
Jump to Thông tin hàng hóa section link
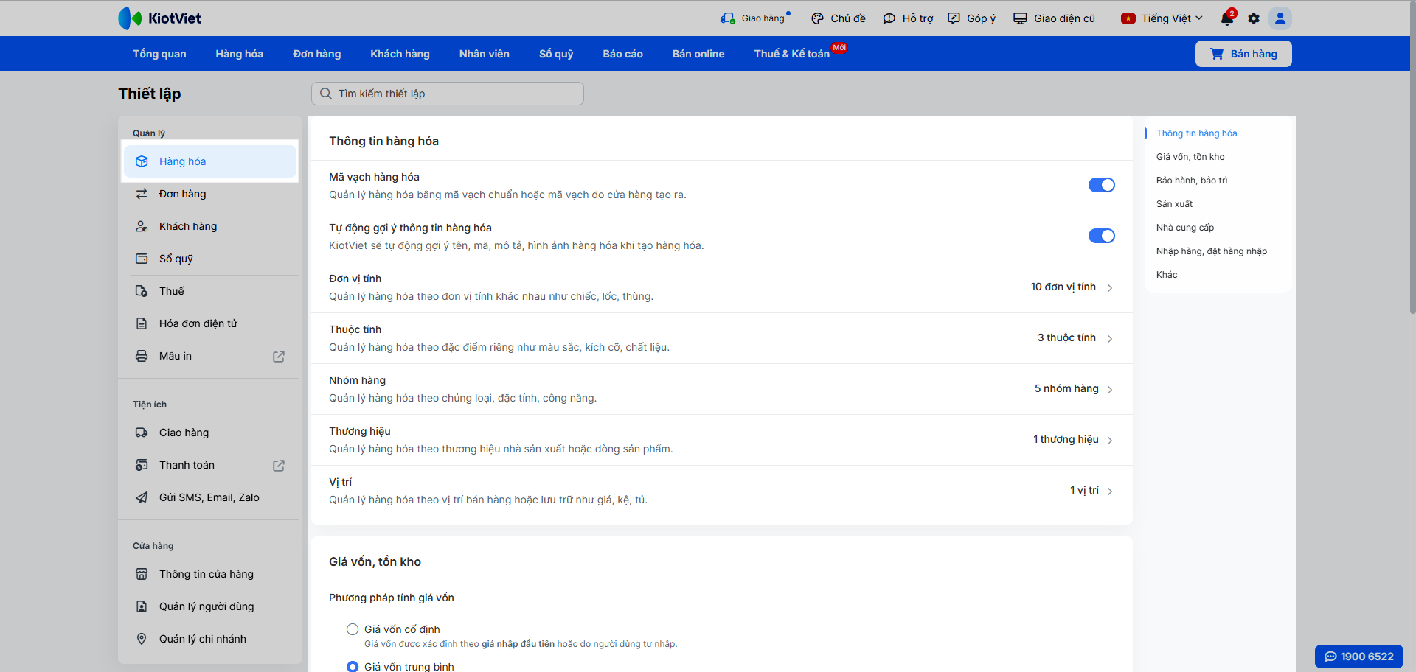1197,133
